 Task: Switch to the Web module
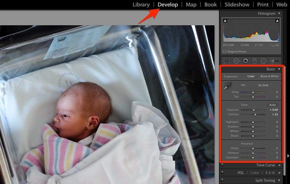click(x=282, y=5)
